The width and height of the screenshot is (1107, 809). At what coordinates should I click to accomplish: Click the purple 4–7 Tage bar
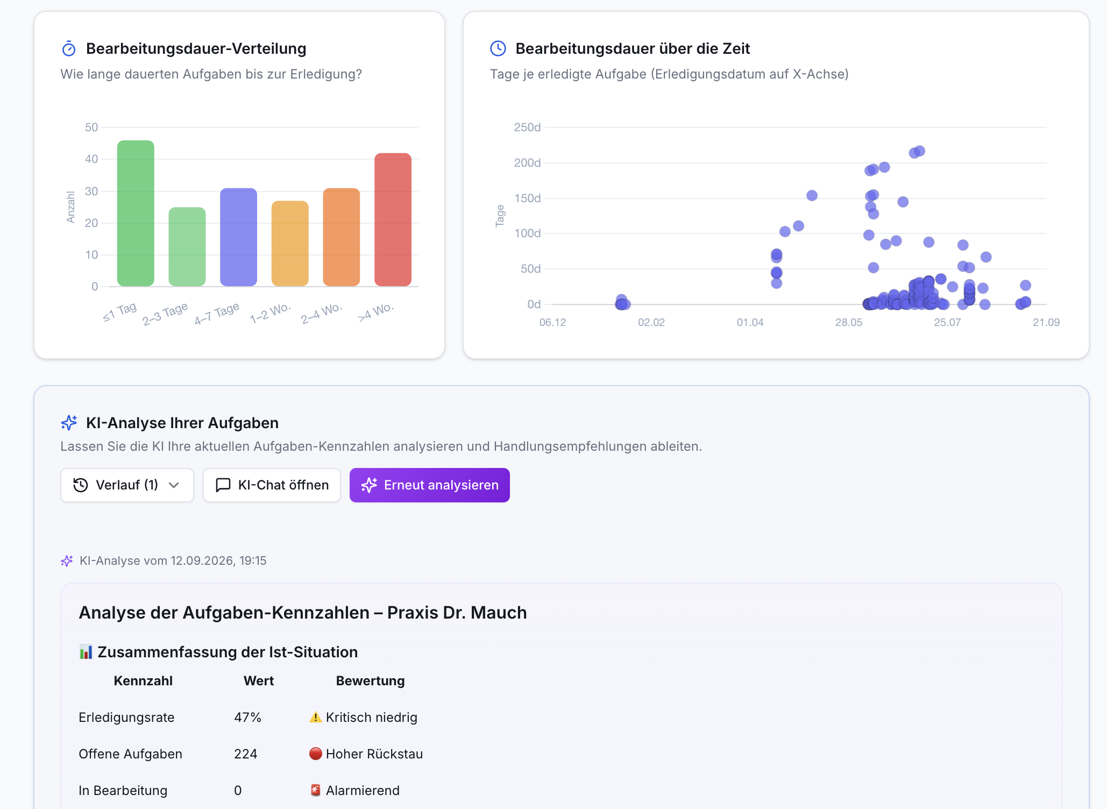[x=238, y=237]
